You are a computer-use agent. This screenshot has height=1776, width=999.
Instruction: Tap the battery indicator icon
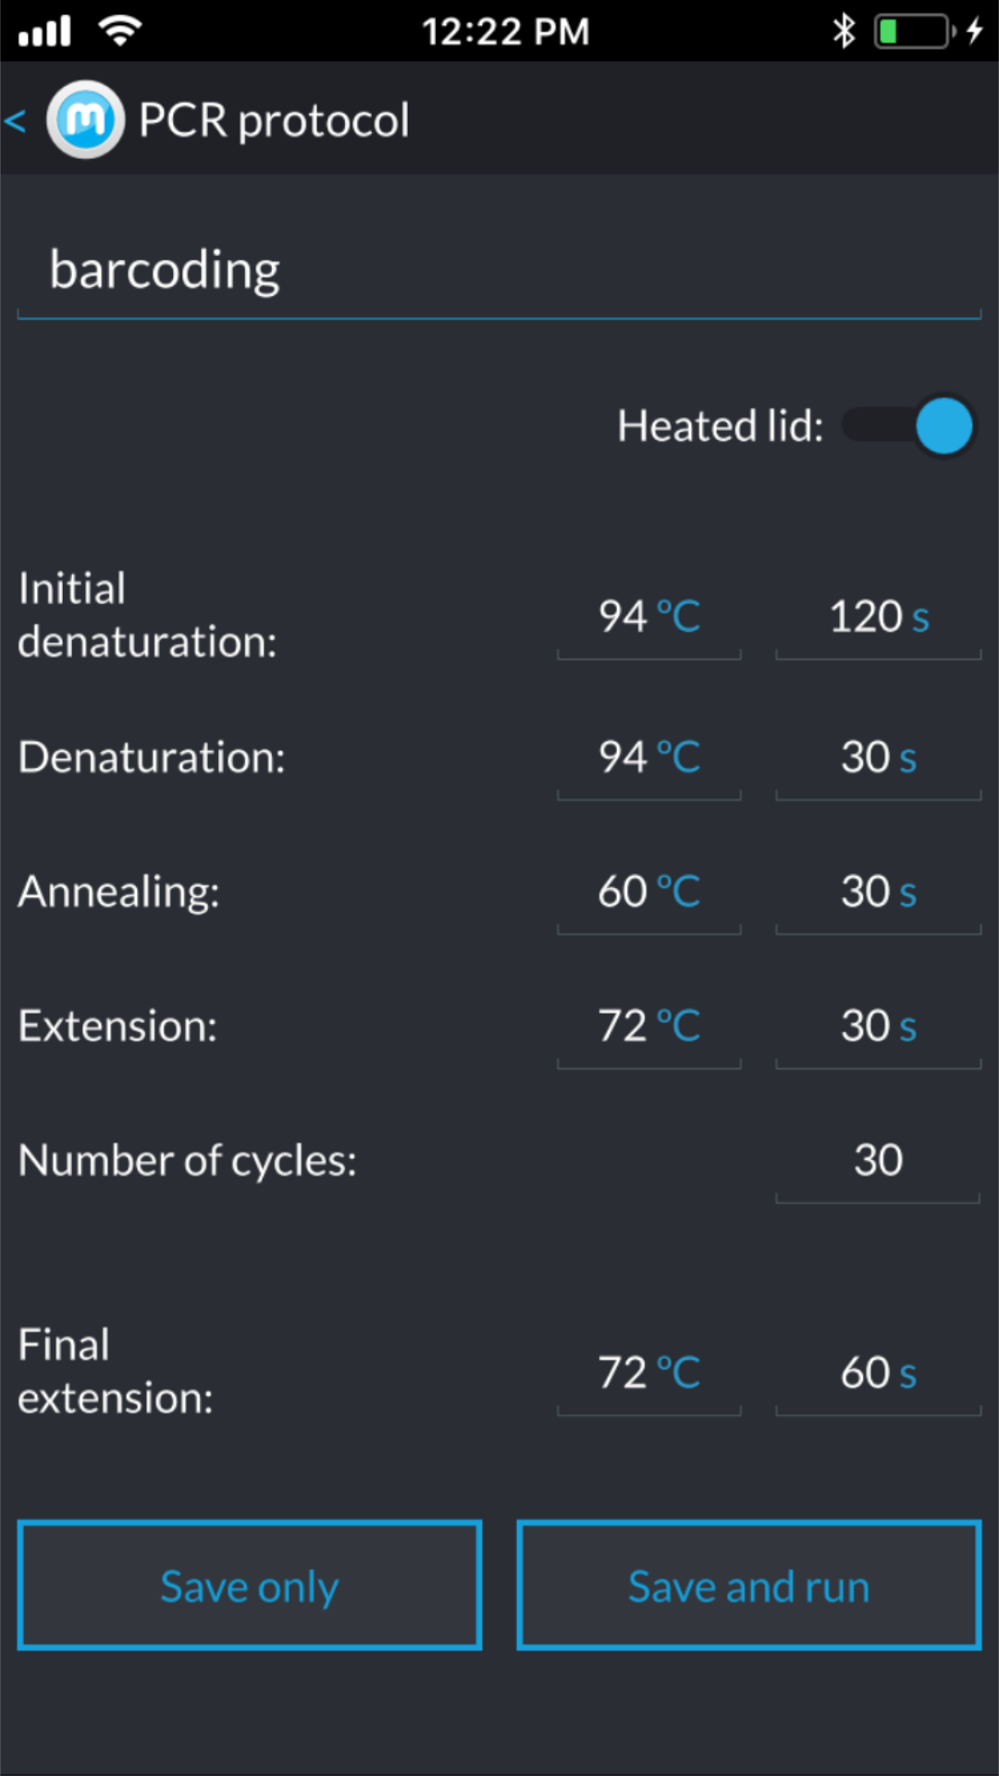point(914,31)
